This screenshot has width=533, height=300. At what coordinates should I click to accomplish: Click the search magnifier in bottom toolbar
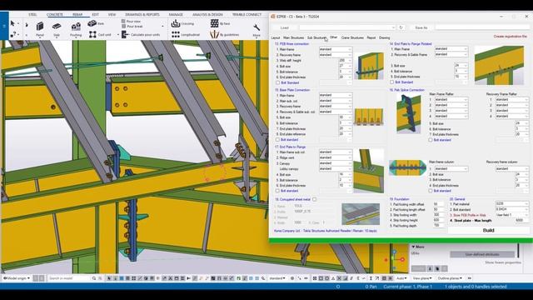click(x=94, y=278)
